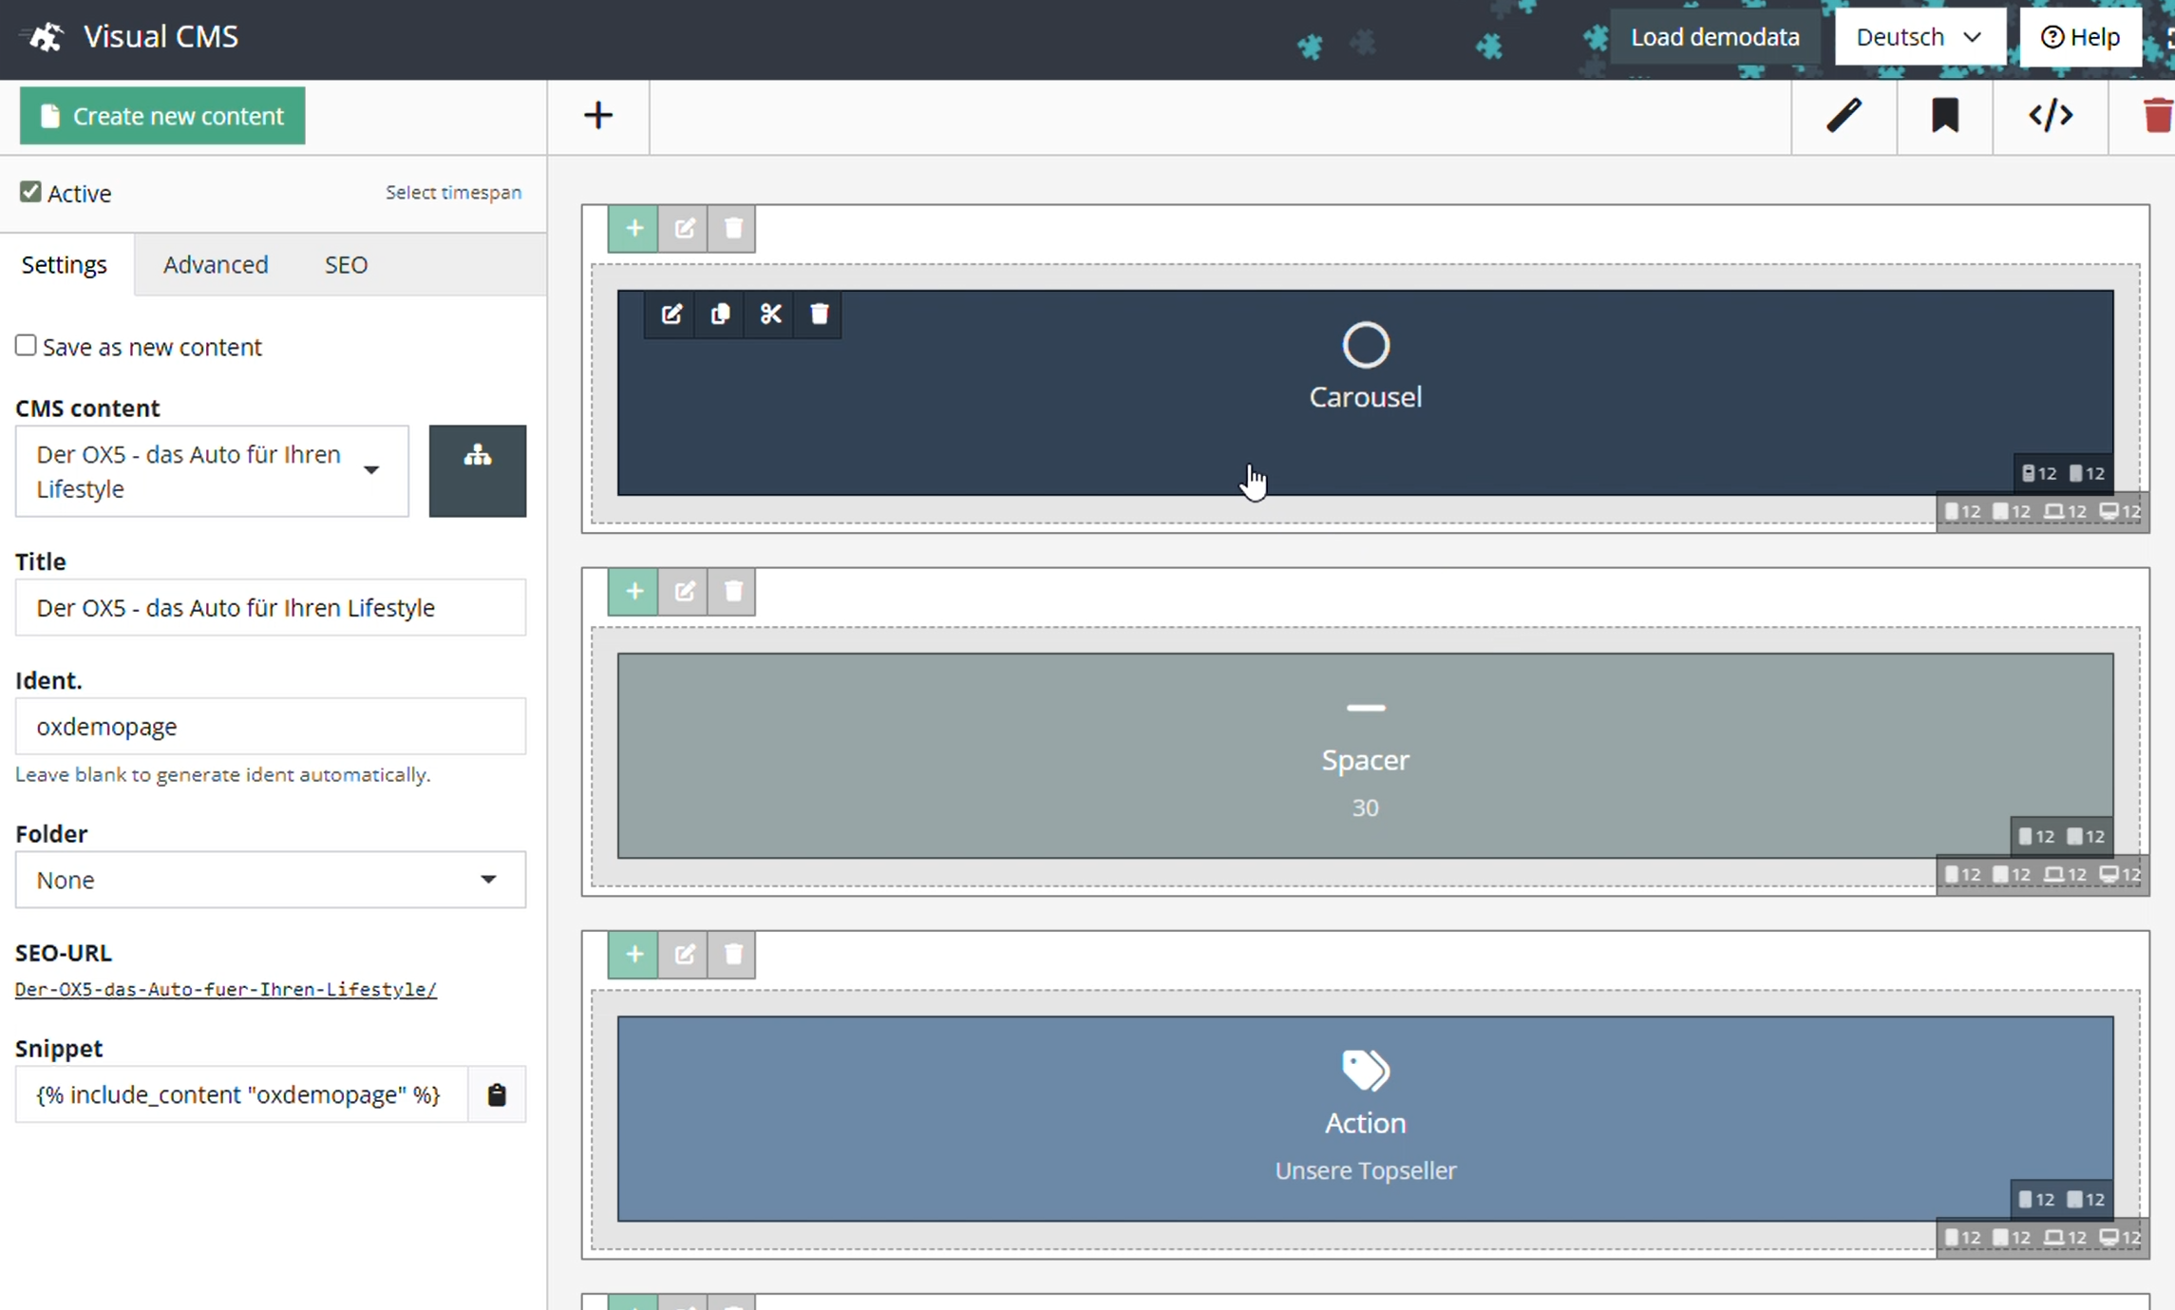Copy snippet using the clipboard icon
Screen dimensions: 2175x1310
(496, 1094)
